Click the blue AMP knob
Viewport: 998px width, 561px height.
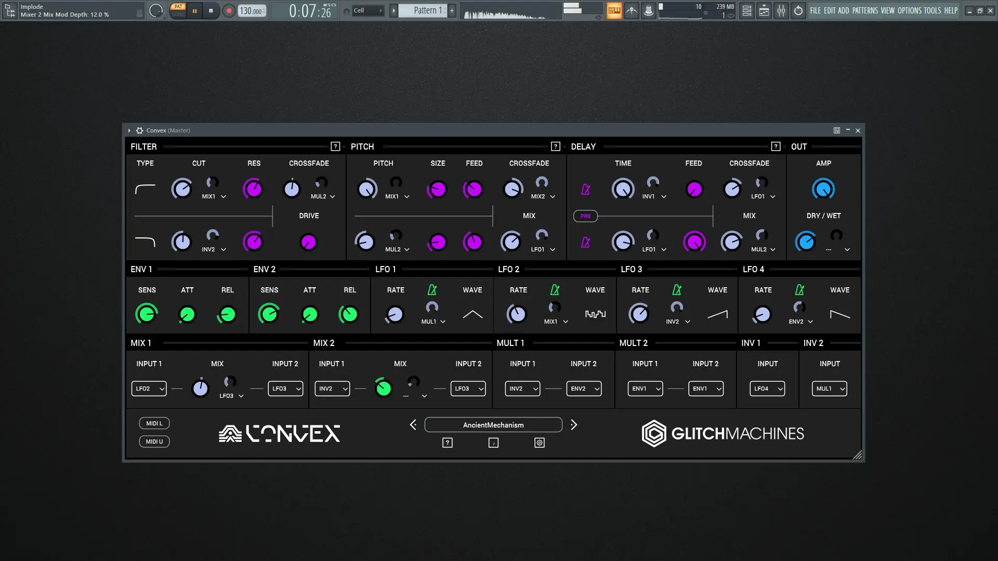pyautogui.click(x=823, y=189)
